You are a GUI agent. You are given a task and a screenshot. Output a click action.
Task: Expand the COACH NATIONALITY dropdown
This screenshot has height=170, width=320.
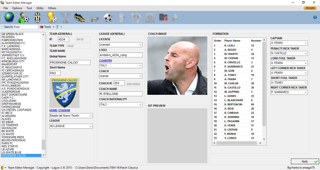pos(121,105)
